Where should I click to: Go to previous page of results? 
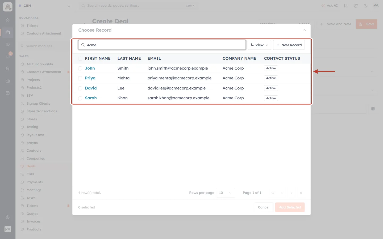282,193
